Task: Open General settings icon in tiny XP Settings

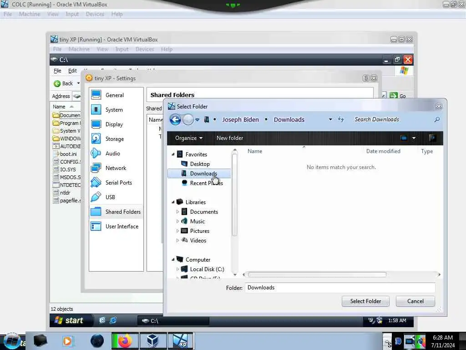Action: (96, 95)
